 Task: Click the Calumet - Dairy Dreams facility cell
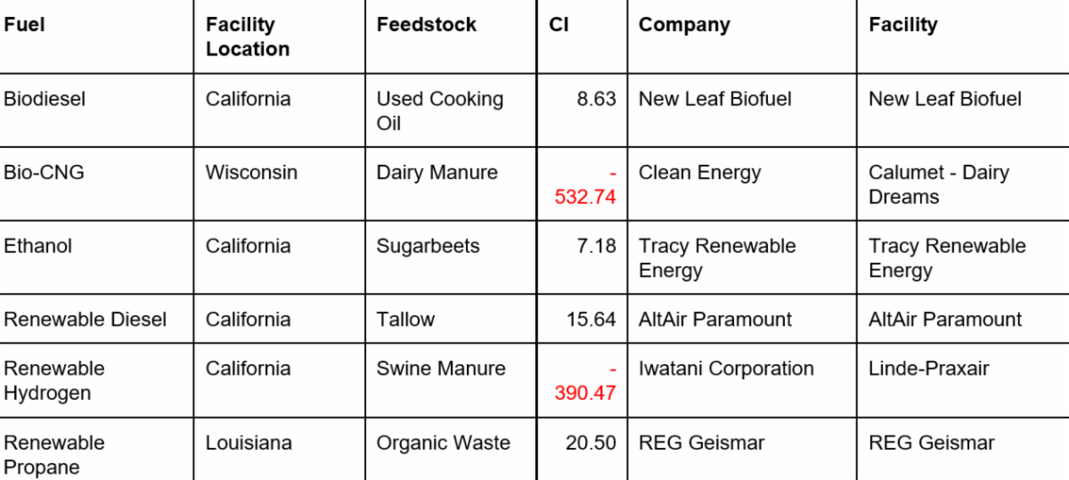pos(938,184)
